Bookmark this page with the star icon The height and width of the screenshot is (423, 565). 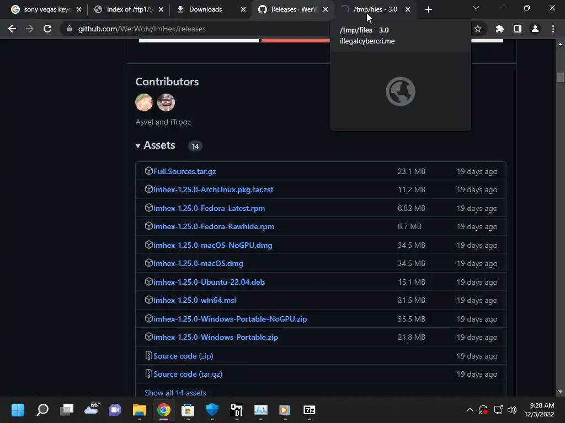[x=478, y=29]
